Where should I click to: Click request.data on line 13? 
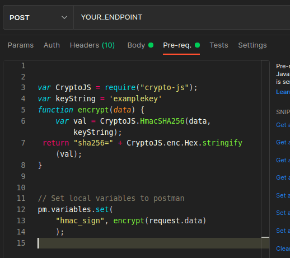click(x=176, y=221)
